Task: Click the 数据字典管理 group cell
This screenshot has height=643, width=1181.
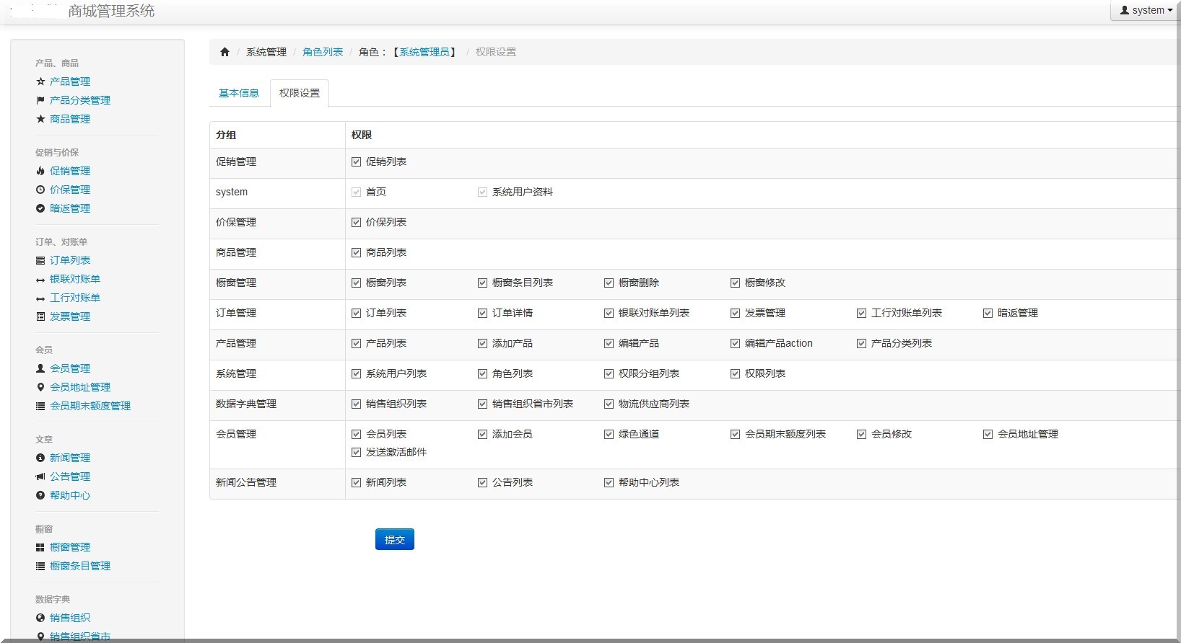Action: click(x=277, y=404)
